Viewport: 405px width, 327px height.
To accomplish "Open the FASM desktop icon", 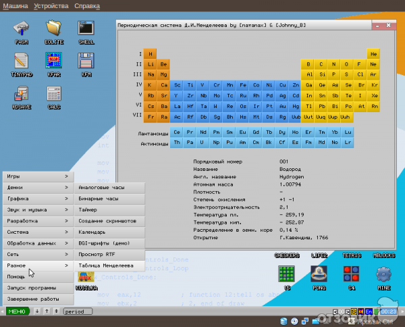I will click(x=22, y=30).
